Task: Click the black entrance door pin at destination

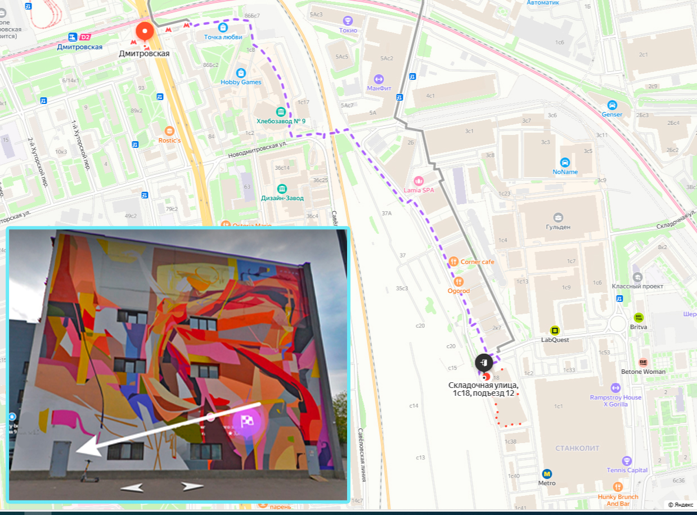Action: [x=484, y=363]
